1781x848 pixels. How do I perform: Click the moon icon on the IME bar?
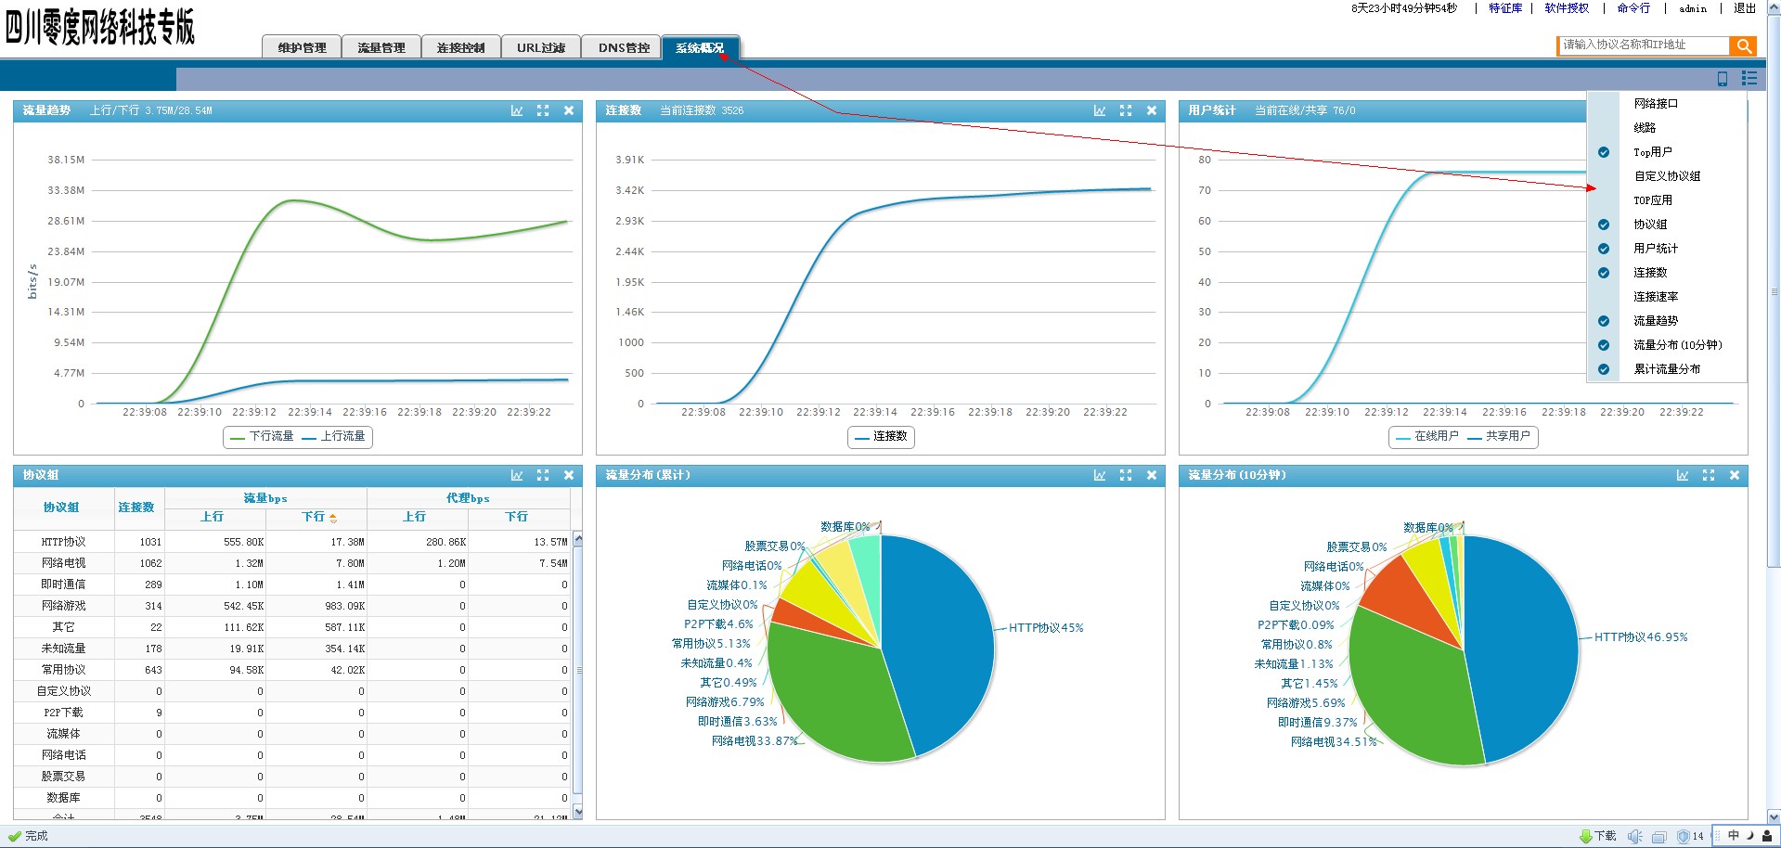pyautogui.click(x=1749, y=835)
